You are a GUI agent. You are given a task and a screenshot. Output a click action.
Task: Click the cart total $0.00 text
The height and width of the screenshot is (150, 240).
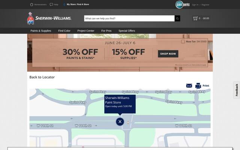(206, 18)
